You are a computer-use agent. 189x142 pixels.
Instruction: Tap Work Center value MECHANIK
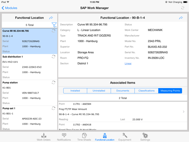click(x=155, y=30)
